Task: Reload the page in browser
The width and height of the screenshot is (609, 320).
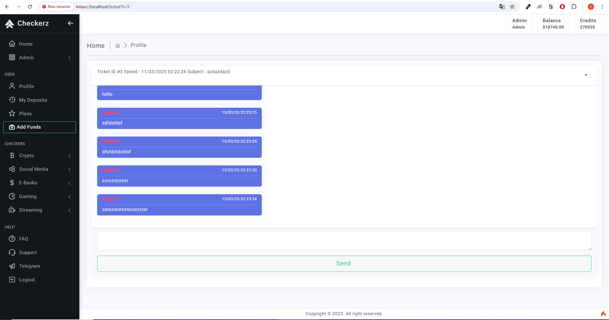Action: coord(30,7)
